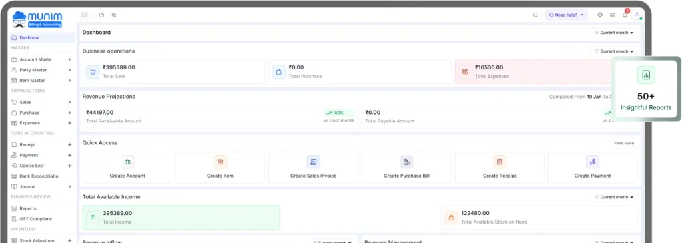
Task: Click the View More button
Action: coord(623,143)
